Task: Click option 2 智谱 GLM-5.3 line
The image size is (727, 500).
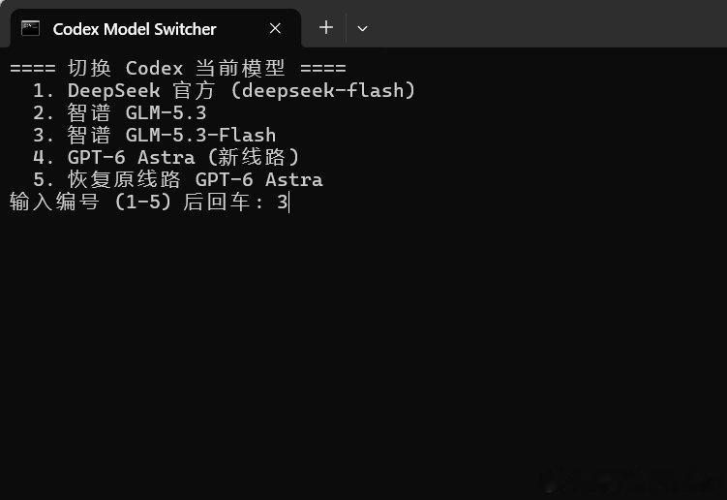Action: pyautogui.click(x=120, y=112)
